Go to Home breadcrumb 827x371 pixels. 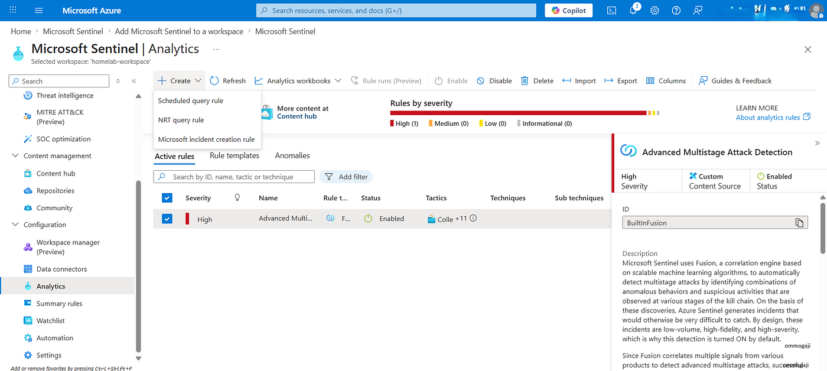point(21,31)
